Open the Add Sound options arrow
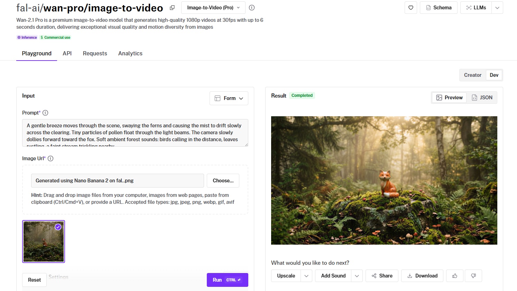Viewport: 517px width, 291px height. click(x=357, y=276)
